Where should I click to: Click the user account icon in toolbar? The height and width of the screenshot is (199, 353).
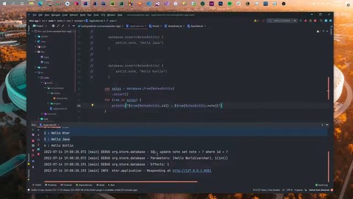click(x=256, y=21)
